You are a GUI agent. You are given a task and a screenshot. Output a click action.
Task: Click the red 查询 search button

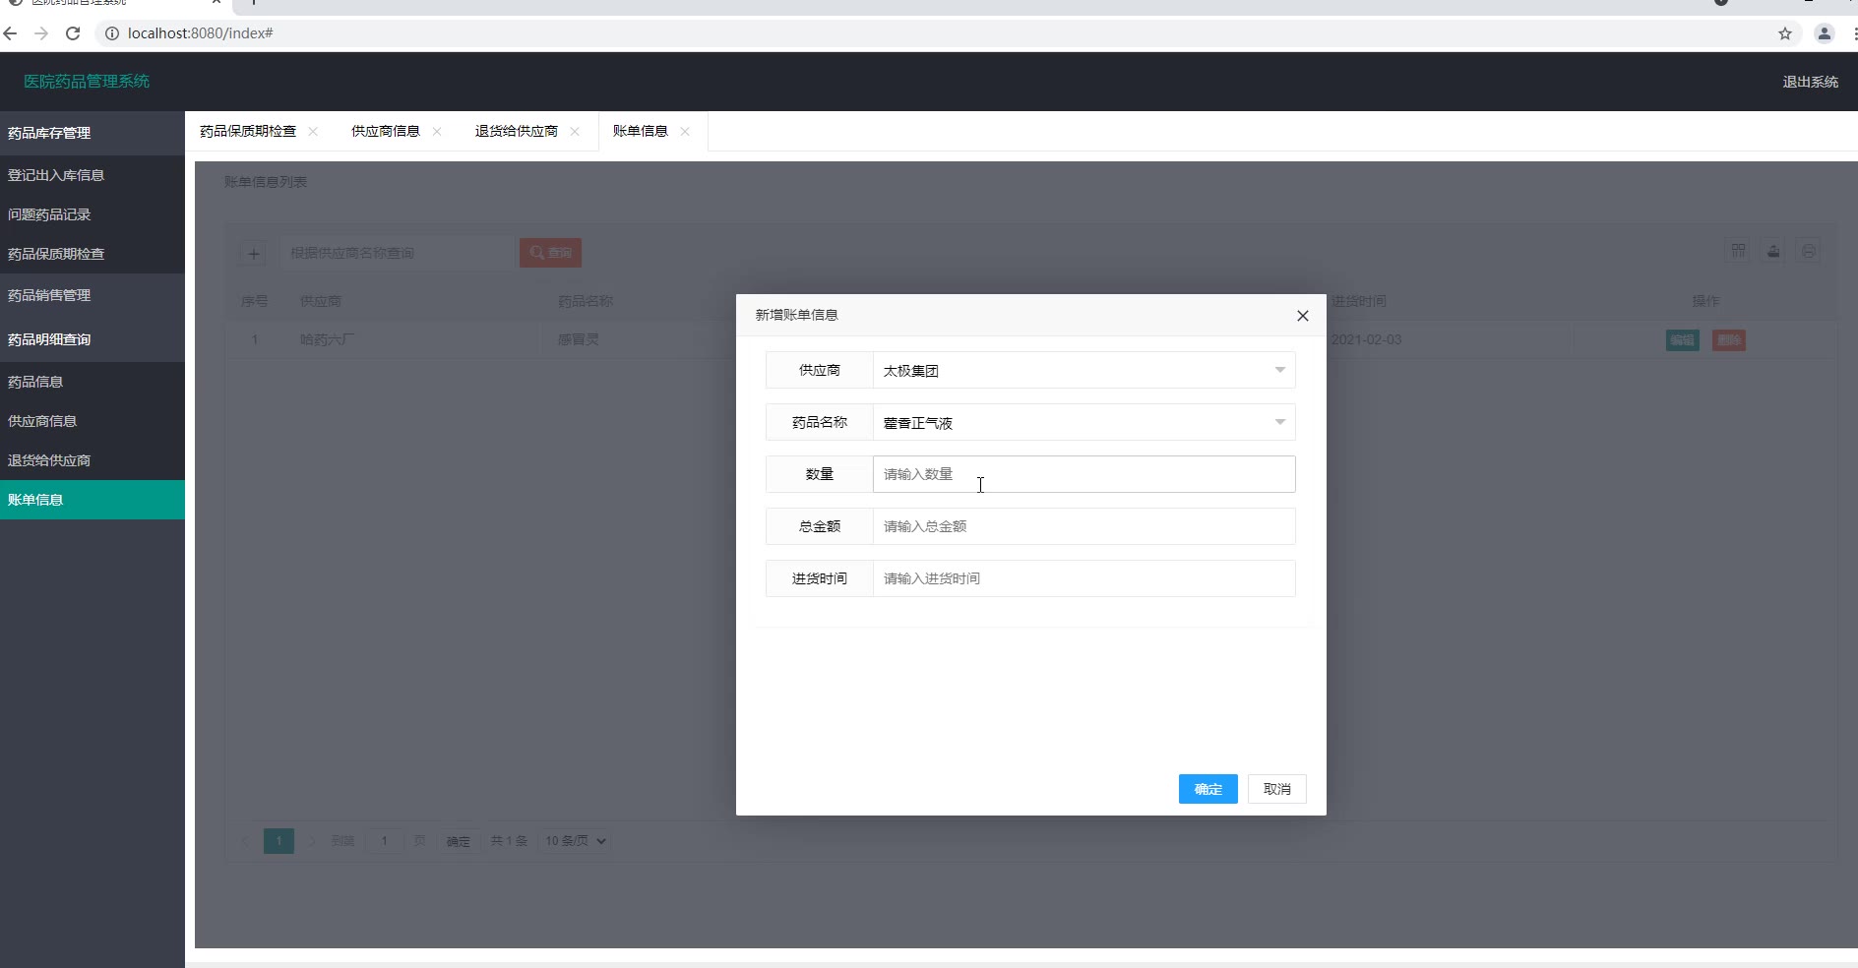point(551,253)
